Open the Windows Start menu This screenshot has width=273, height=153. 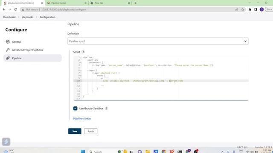(83, 151)
